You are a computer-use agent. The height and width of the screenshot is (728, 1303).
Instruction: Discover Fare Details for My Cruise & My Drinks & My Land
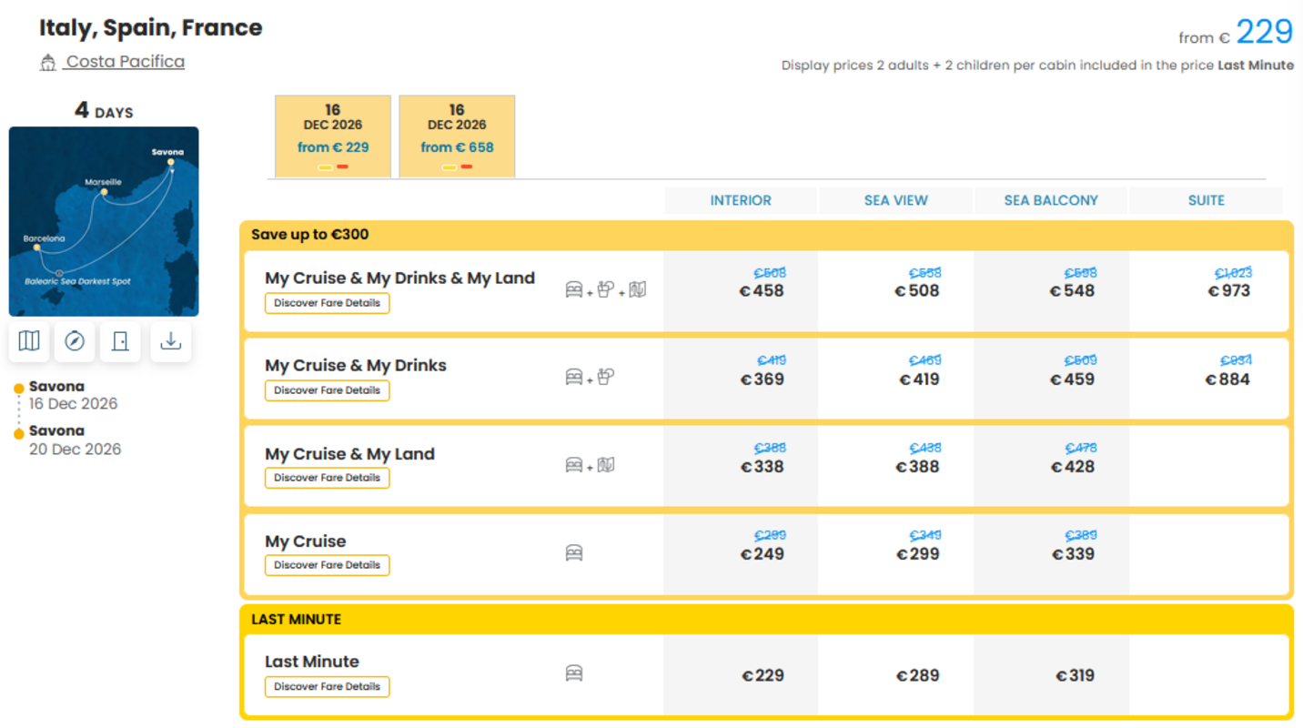(328, 303)
